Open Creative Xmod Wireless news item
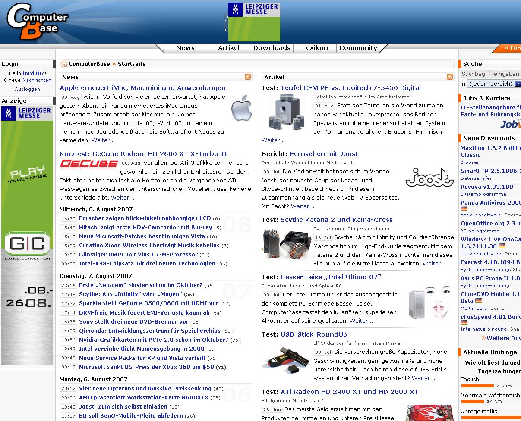The height and width of the screenshot is (421, 521). (149, 246)
